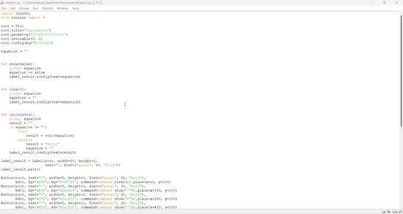
Task: Click the Ln 70 line indicator in status bar
Action: pos(386,212)
